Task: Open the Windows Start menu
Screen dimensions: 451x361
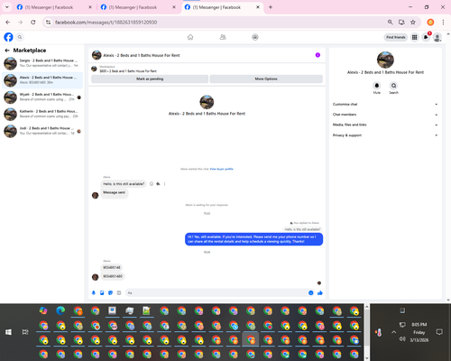Action: click(x=8, y=332)
